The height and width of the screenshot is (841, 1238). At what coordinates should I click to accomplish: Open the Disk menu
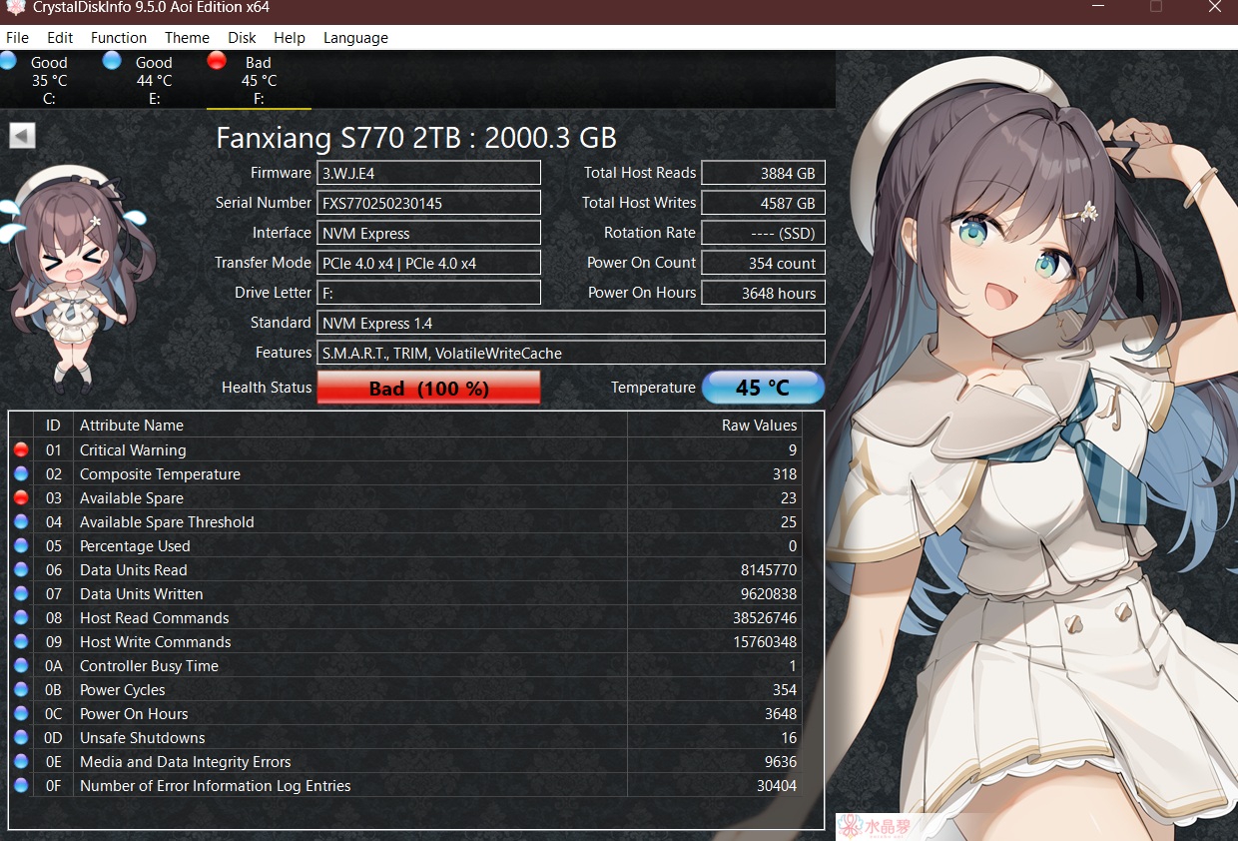click(242, 38)
